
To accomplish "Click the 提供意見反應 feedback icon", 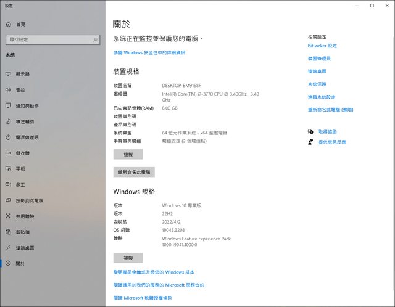I will pos(311,142).
